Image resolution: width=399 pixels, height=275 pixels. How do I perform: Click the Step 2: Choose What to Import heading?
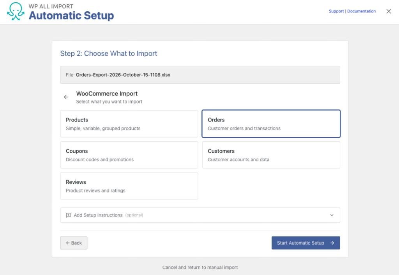pos(109,53)
